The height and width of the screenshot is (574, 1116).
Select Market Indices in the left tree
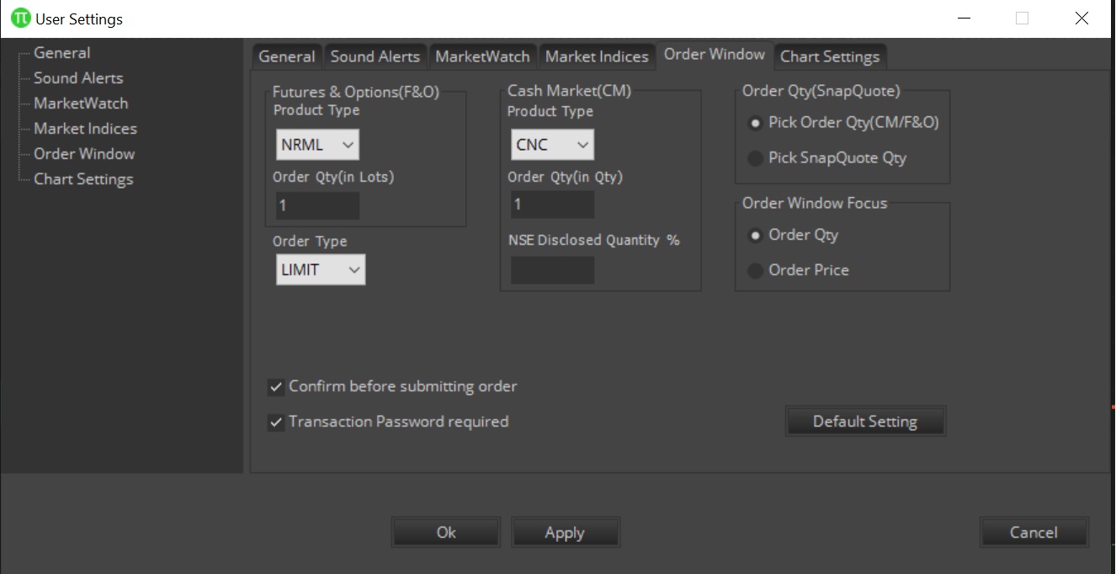click(x=85, y=129)
